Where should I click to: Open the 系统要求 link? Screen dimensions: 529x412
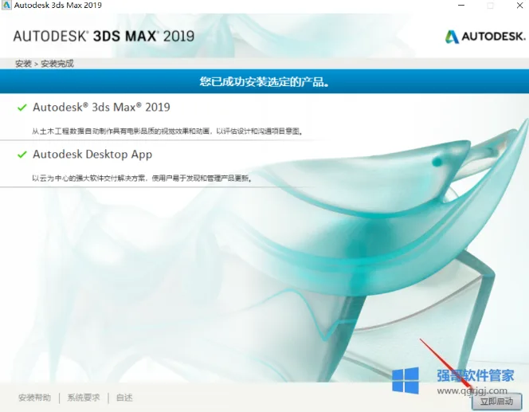84,398
